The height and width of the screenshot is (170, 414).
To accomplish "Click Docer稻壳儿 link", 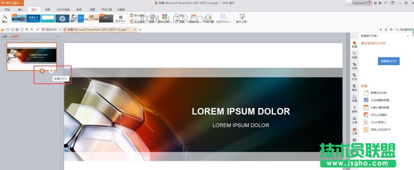I will click(x=375, y=123).
